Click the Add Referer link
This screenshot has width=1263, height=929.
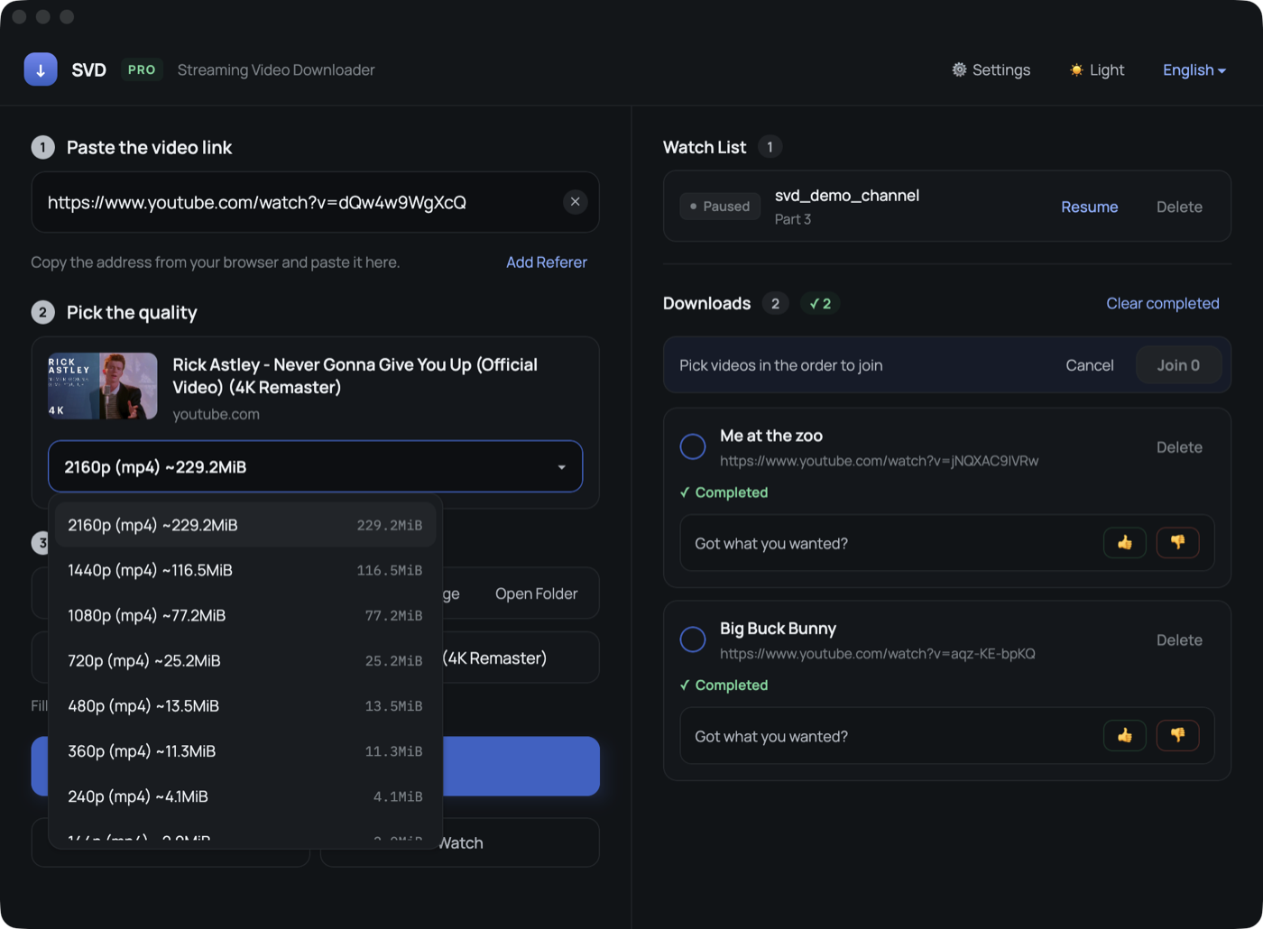547,262
